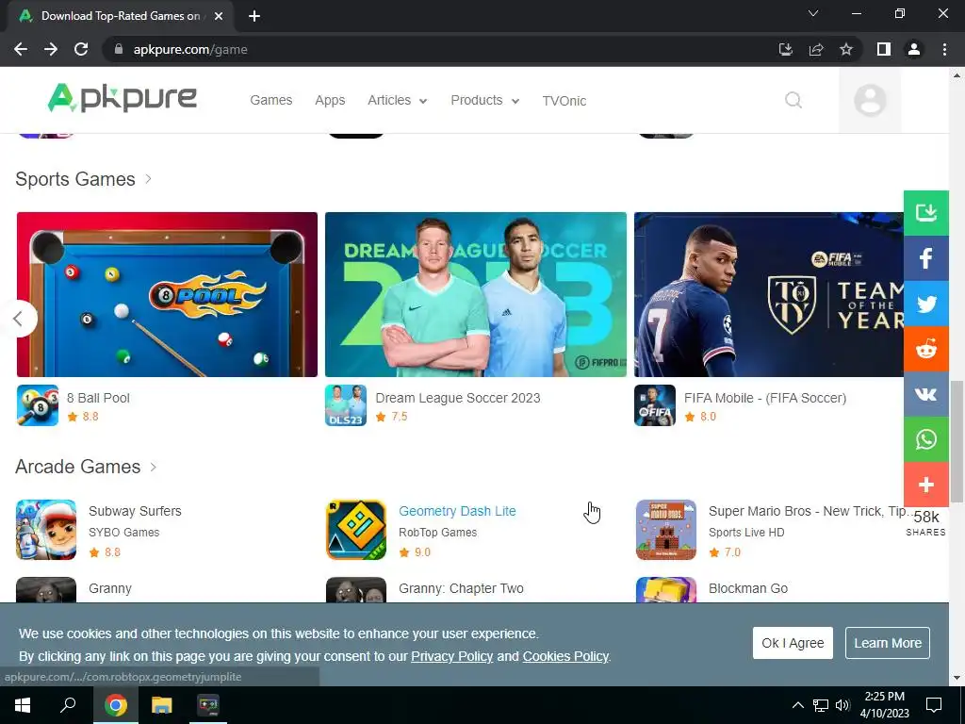
Task: Open Subway Surfers title link
Action: pyautogui.click(x=135, y=511)
